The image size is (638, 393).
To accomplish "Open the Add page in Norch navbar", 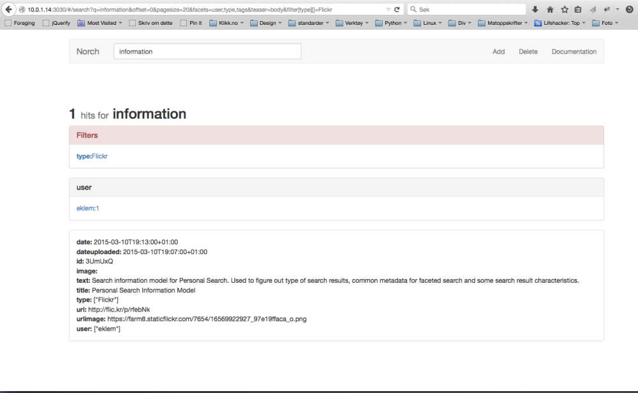I will pos(498,52).
